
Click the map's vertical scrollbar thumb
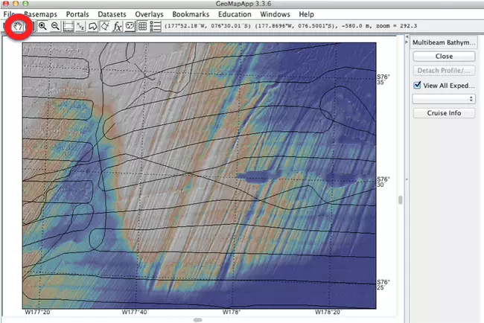coord(400,199)
